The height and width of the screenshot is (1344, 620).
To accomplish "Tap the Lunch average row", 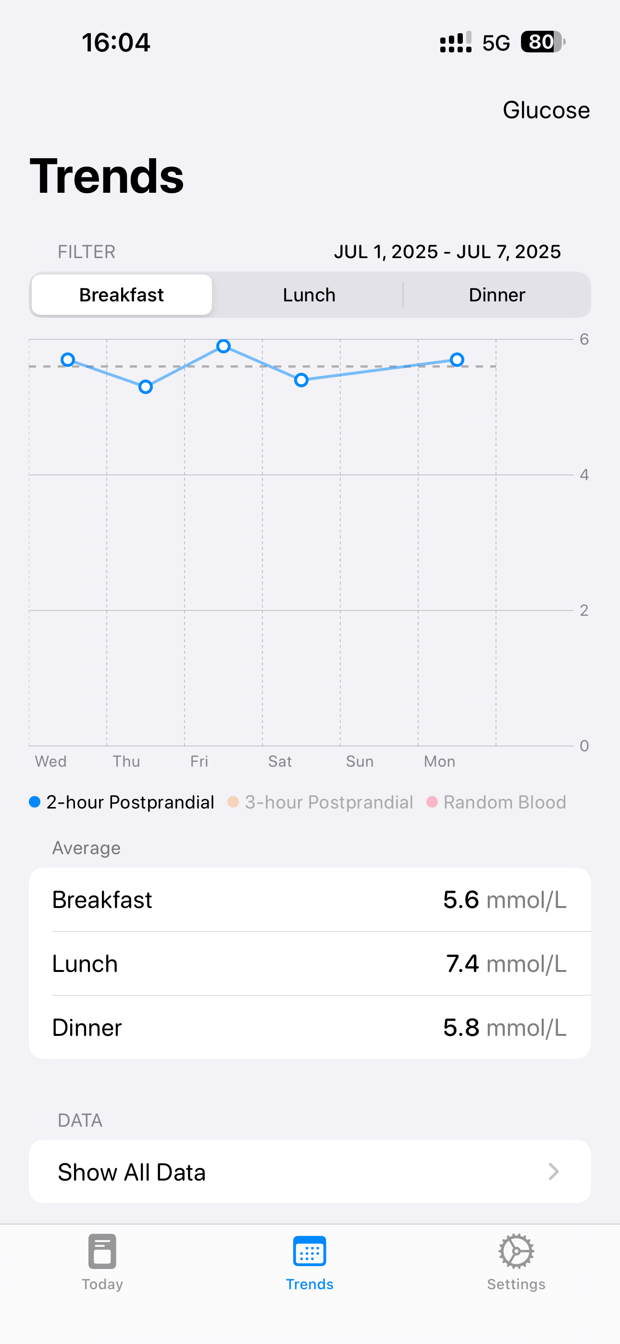I will [x=310, y=964].
